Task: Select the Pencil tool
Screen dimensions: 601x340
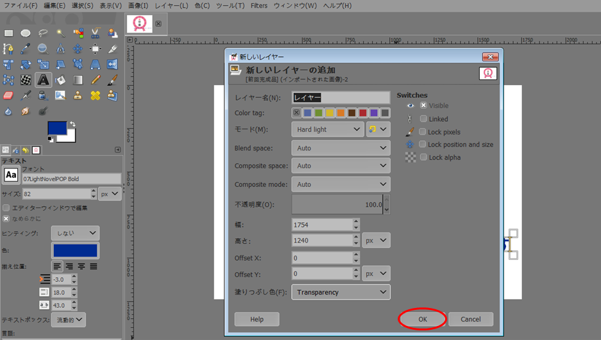Action: [x=96, y=80]
